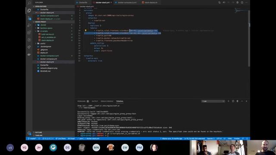Select the Terminal panel tab
The image size is (276, 155).
coord(120,101)
